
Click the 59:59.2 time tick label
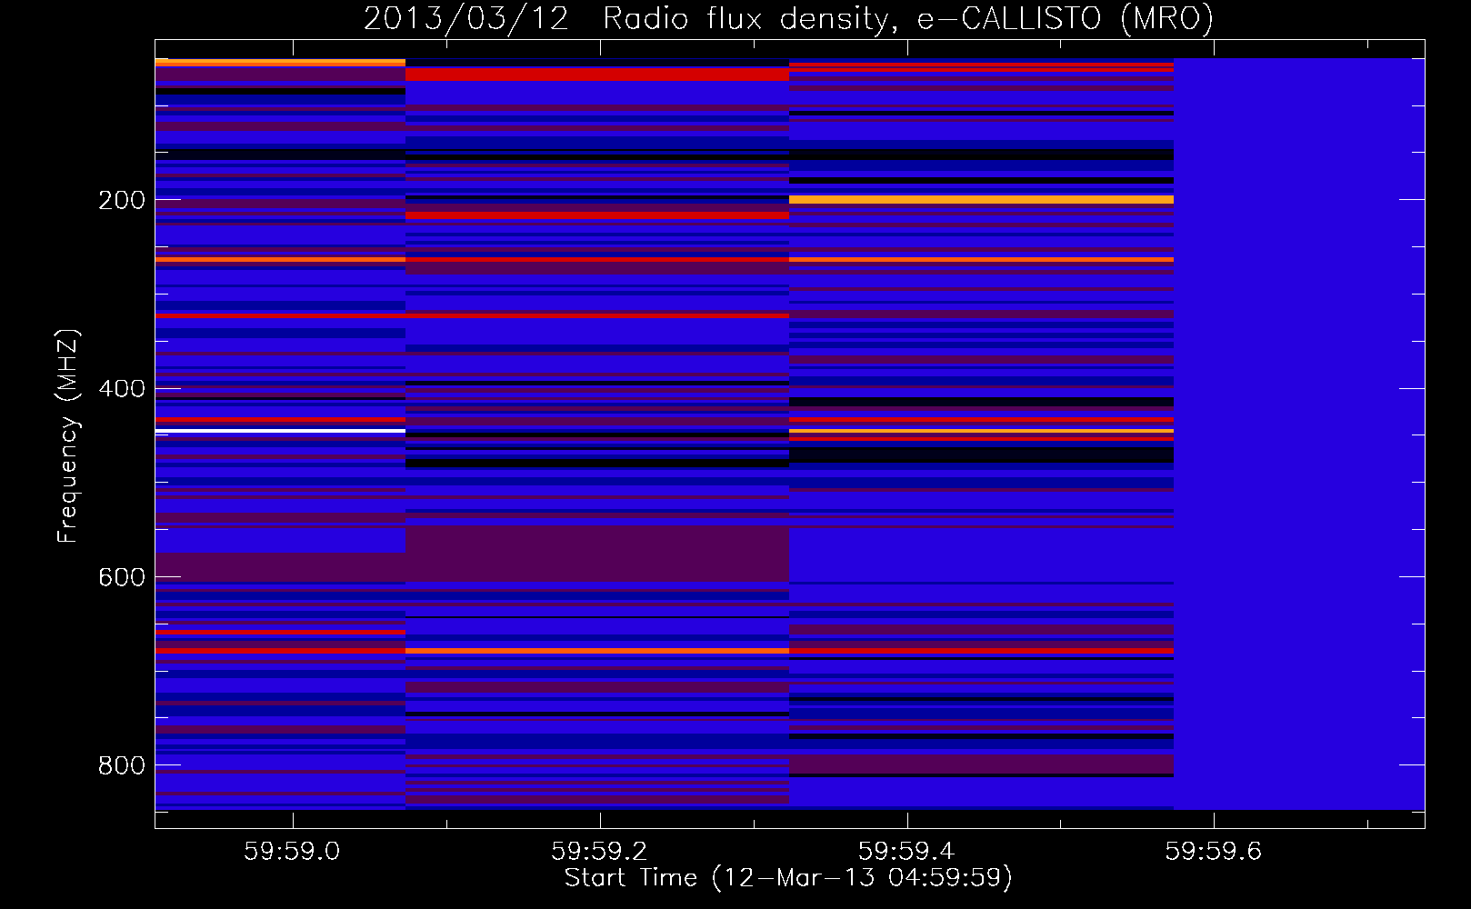tap(599, 851)
